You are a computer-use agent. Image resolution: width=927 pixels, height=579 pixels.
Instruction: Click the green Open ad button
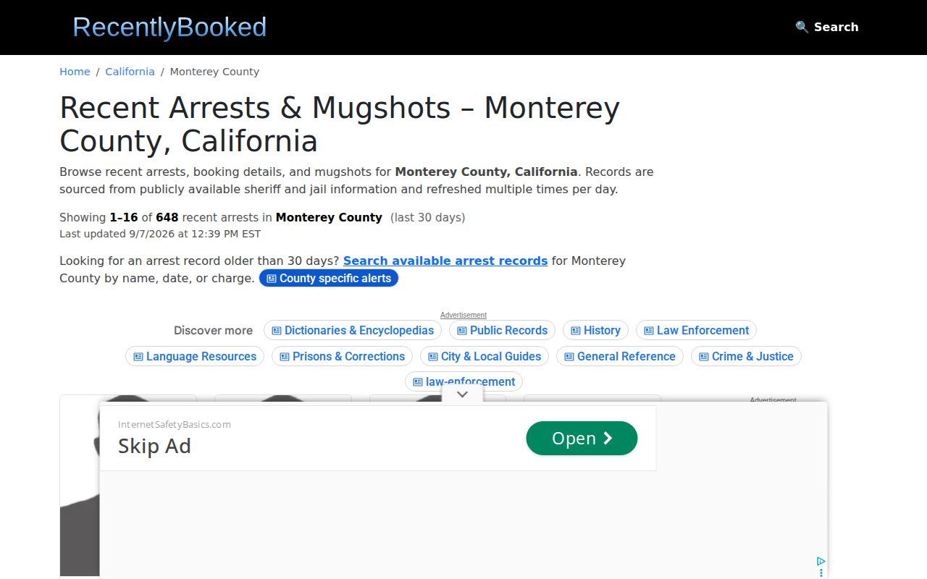point(582,439)
